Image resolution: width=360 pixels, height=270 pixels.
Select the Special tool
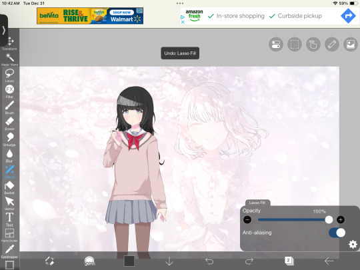(9, 172)
